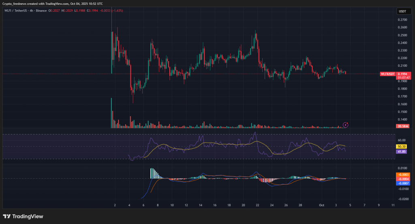
Task: Open the USDT currency selector
Action: click(402, 11)
